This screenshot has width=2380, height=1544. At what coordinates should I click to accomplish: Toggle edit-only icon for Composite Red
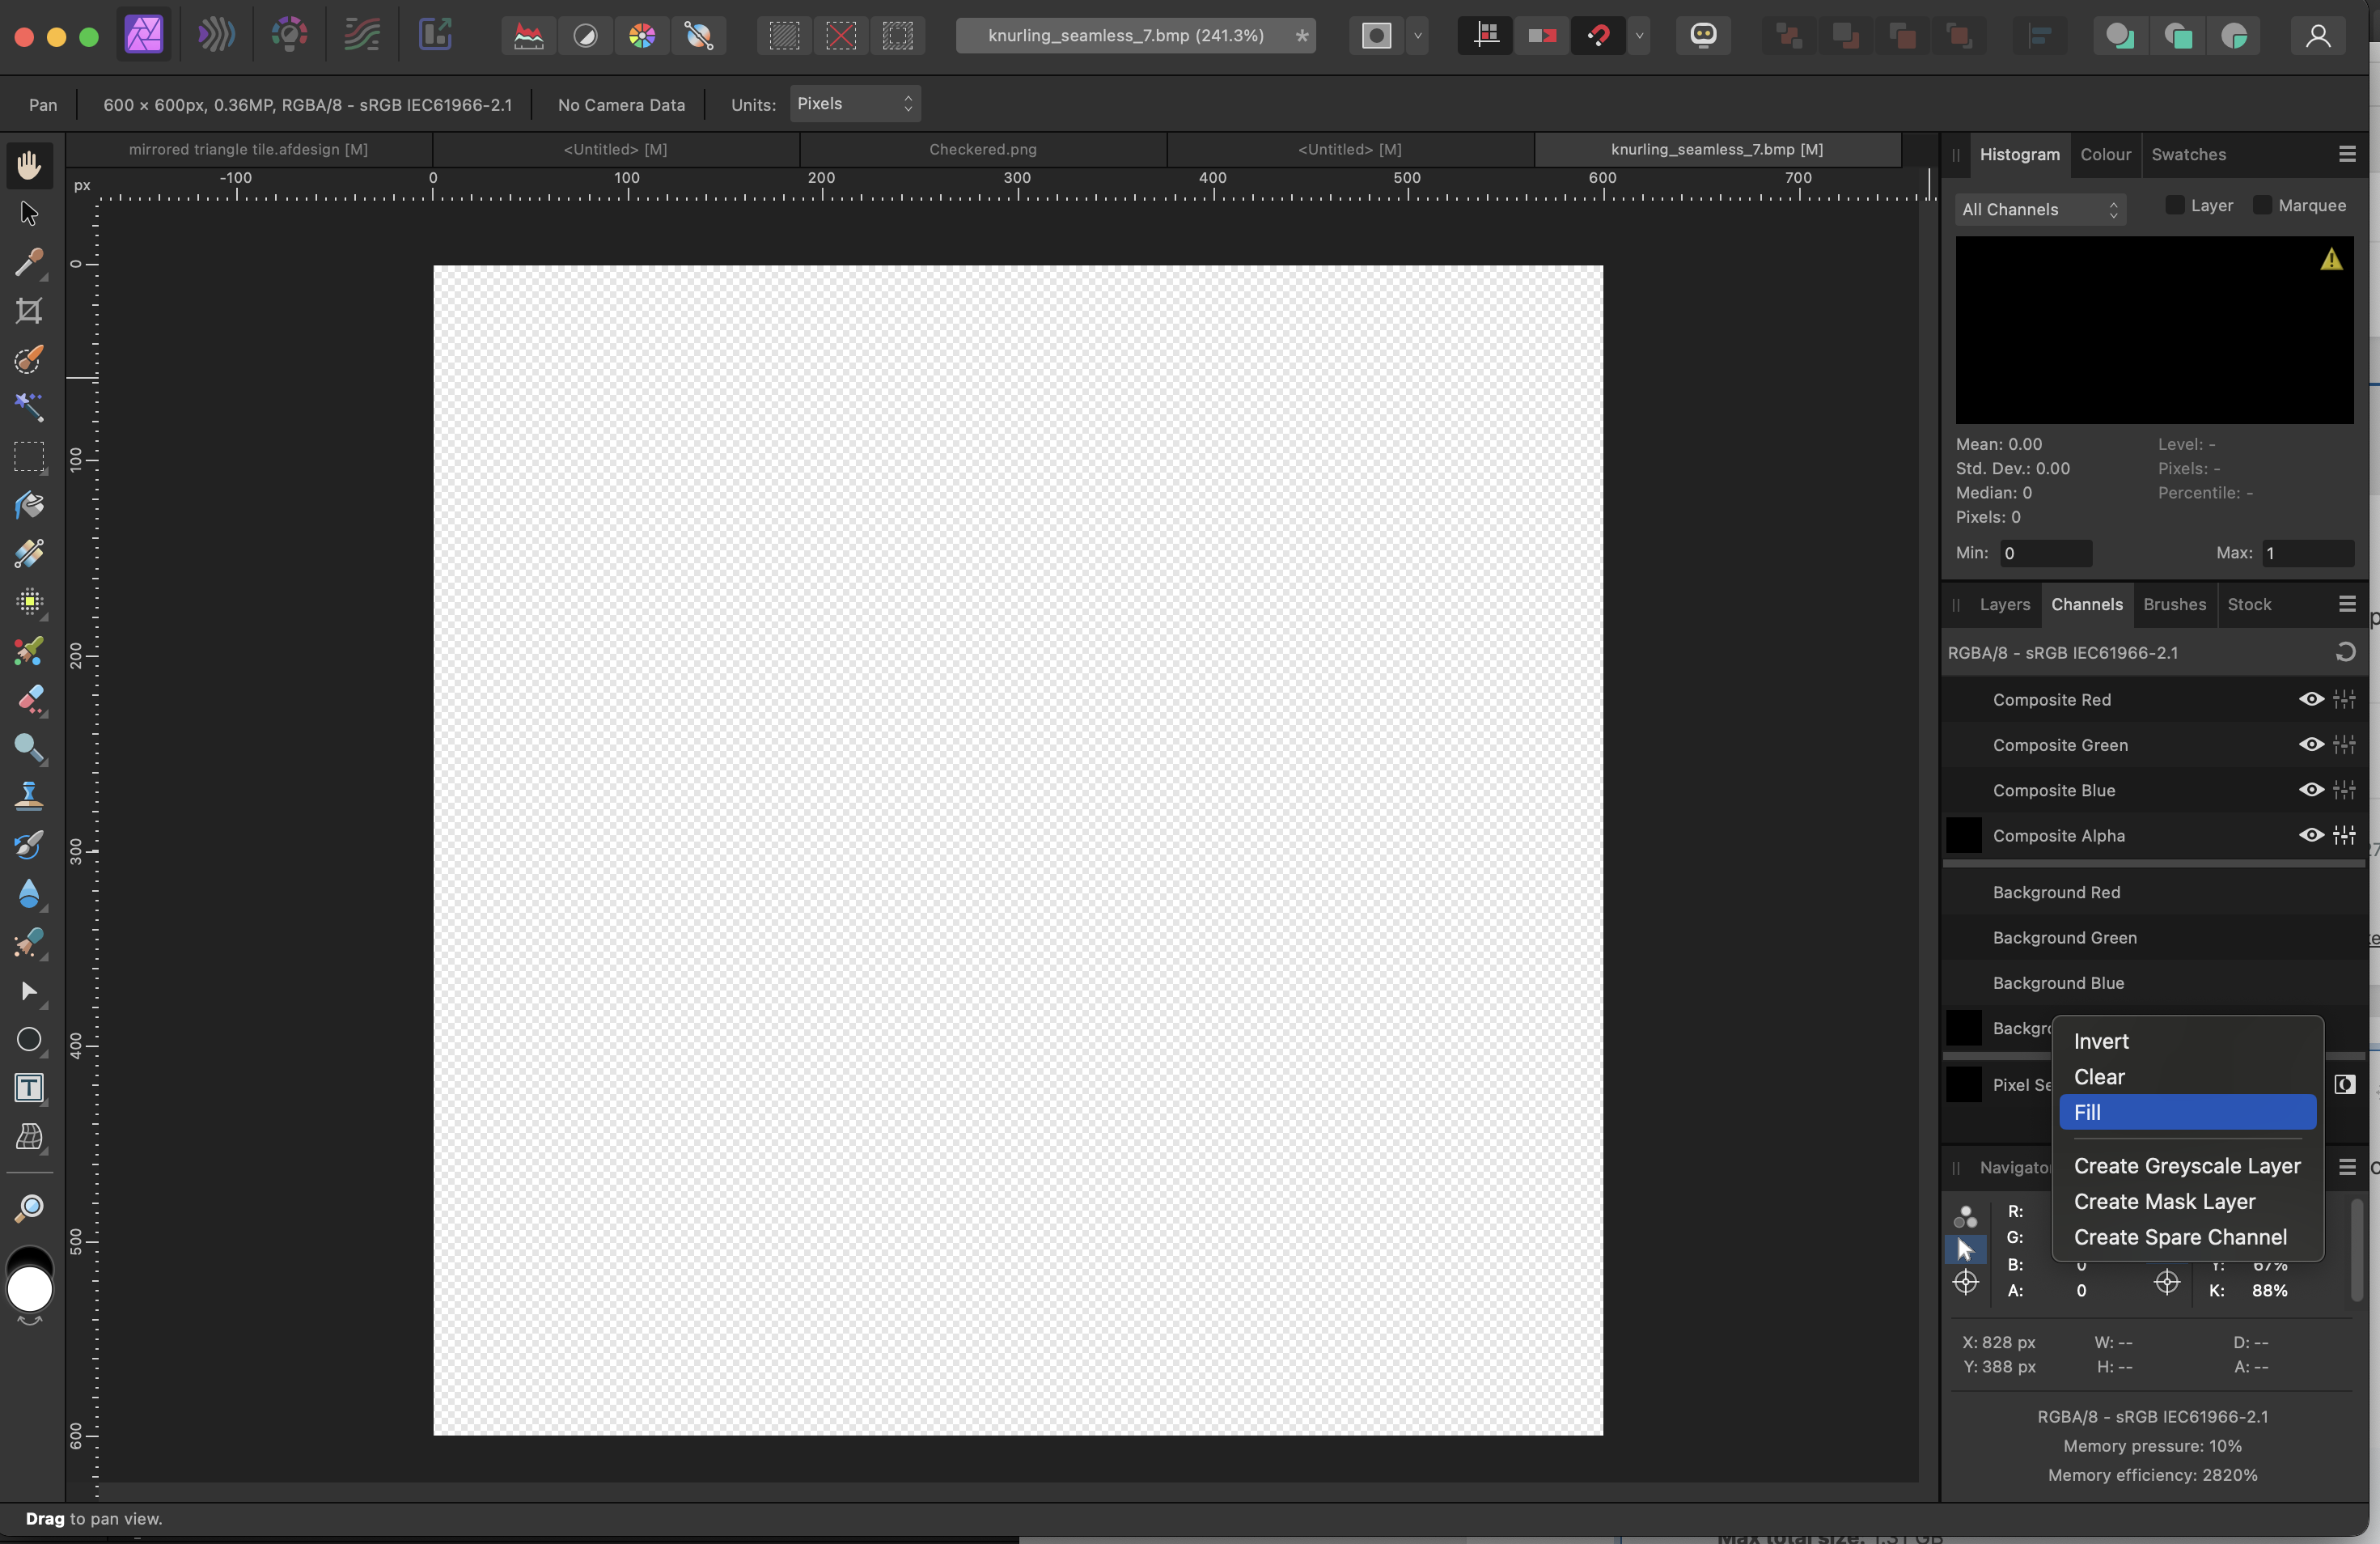(x=2344, y=699)
